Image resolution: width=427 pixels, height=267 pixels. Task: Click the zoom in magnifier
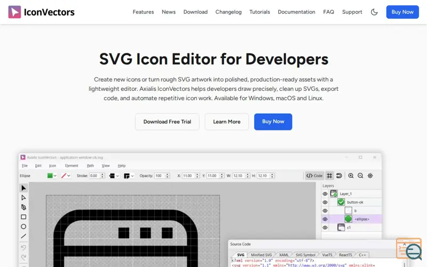point(351,176)
